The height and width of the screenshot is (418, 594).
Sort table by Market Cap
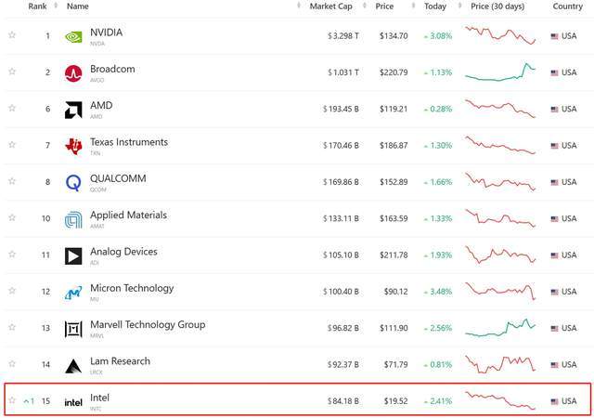[330, 7]
